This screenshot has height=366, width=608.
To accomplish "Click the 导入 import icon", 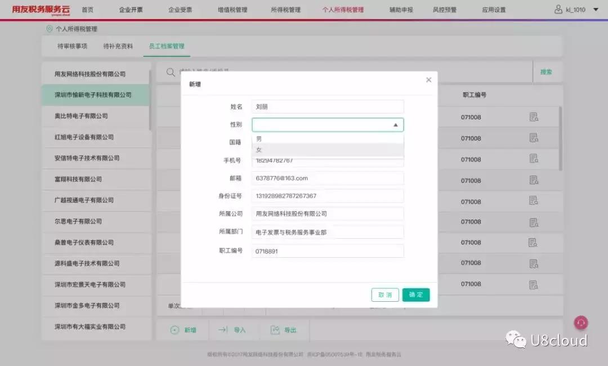I will click(222, 330).
